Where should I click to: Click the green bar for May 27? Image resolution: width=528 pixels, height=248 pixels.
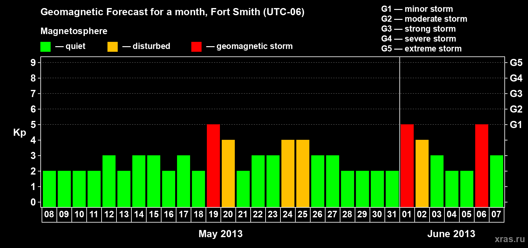coord(333,181)
